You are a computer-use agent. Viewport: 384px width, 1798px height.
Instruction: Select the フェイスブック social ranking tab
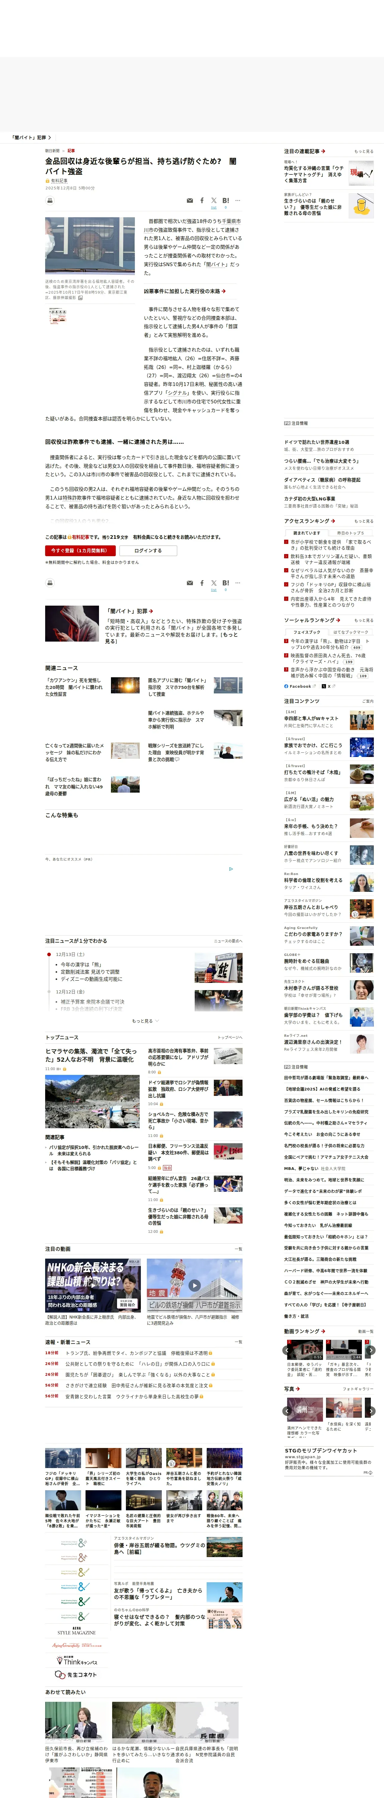(307, 632)
